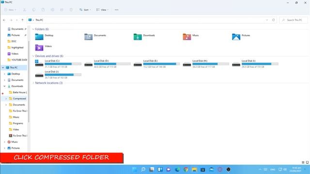
Task: Select Local Disk (I:) drive
Action: [x=255, y=64]
